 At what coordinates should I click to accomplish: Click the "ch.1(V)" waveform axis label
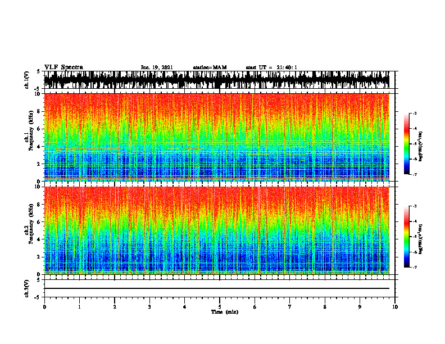pos(27,80)
